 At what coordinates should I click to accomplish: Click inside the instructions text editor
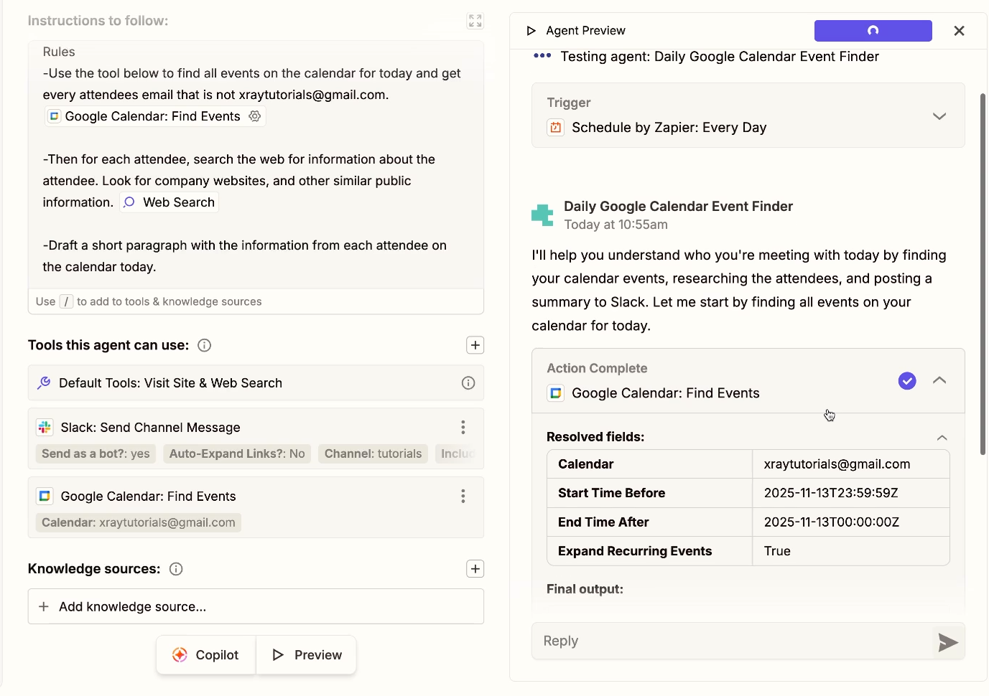pyautogui.click(x=256, y=165)
